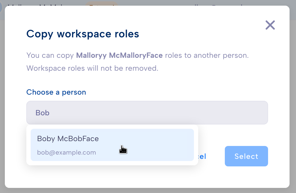Pick Boby McBobFace from the suggestions
The height and width of the screenshot is (193, 296).
tap(112, 145)
